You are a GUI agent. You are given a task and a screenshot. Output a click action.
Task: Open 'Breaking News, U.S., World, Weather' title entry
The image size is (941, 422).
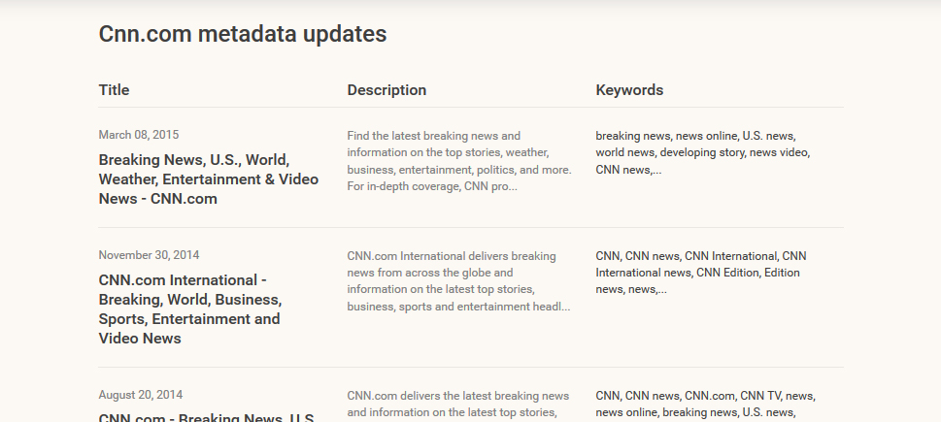(194, 179)
